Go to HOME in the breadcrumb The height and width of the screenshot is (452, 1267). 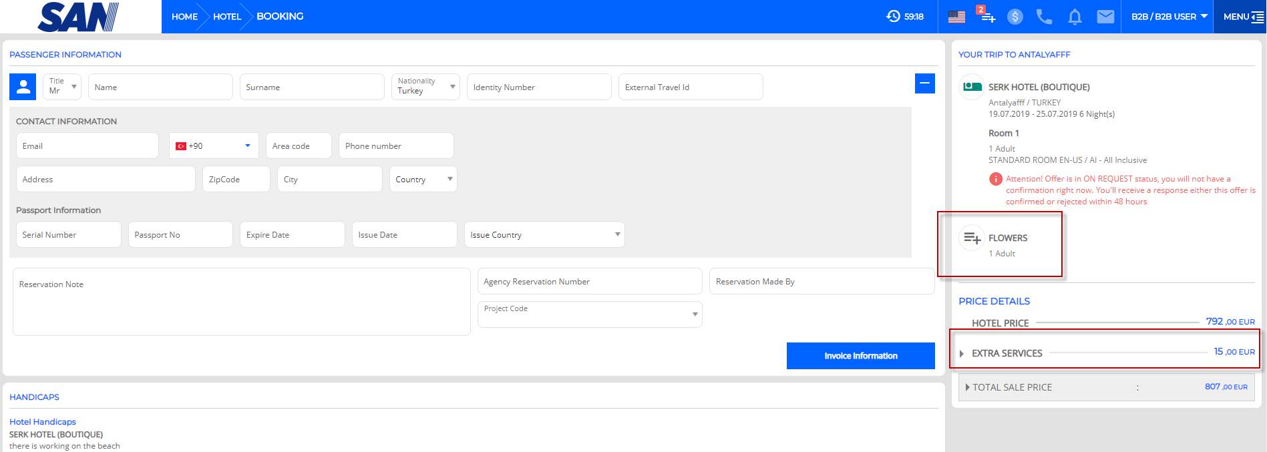184,17
